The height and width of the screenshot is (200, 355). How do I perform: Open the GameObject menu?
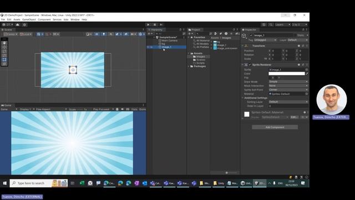29,19
